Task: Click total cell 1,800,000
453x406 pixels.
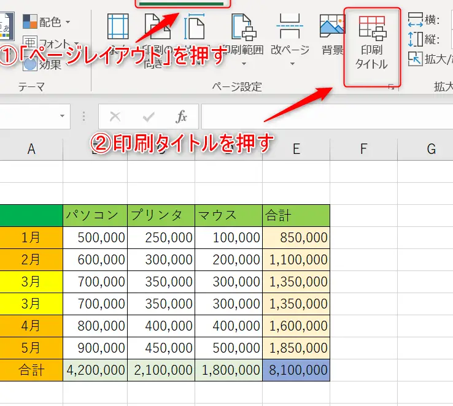Action: click(x=228, y=370)
